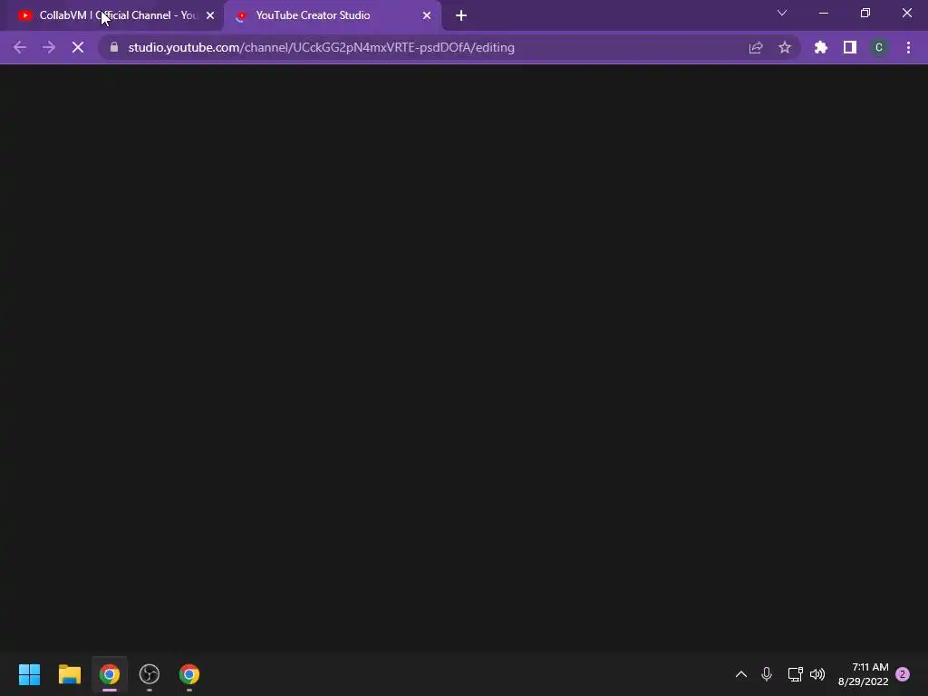Go back to the previous page
This screenshot has width=928, height=696.
pyautogui.click(x=20, y=47)
